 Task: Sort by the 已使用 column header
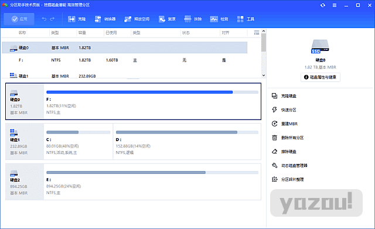pos(111,33)
